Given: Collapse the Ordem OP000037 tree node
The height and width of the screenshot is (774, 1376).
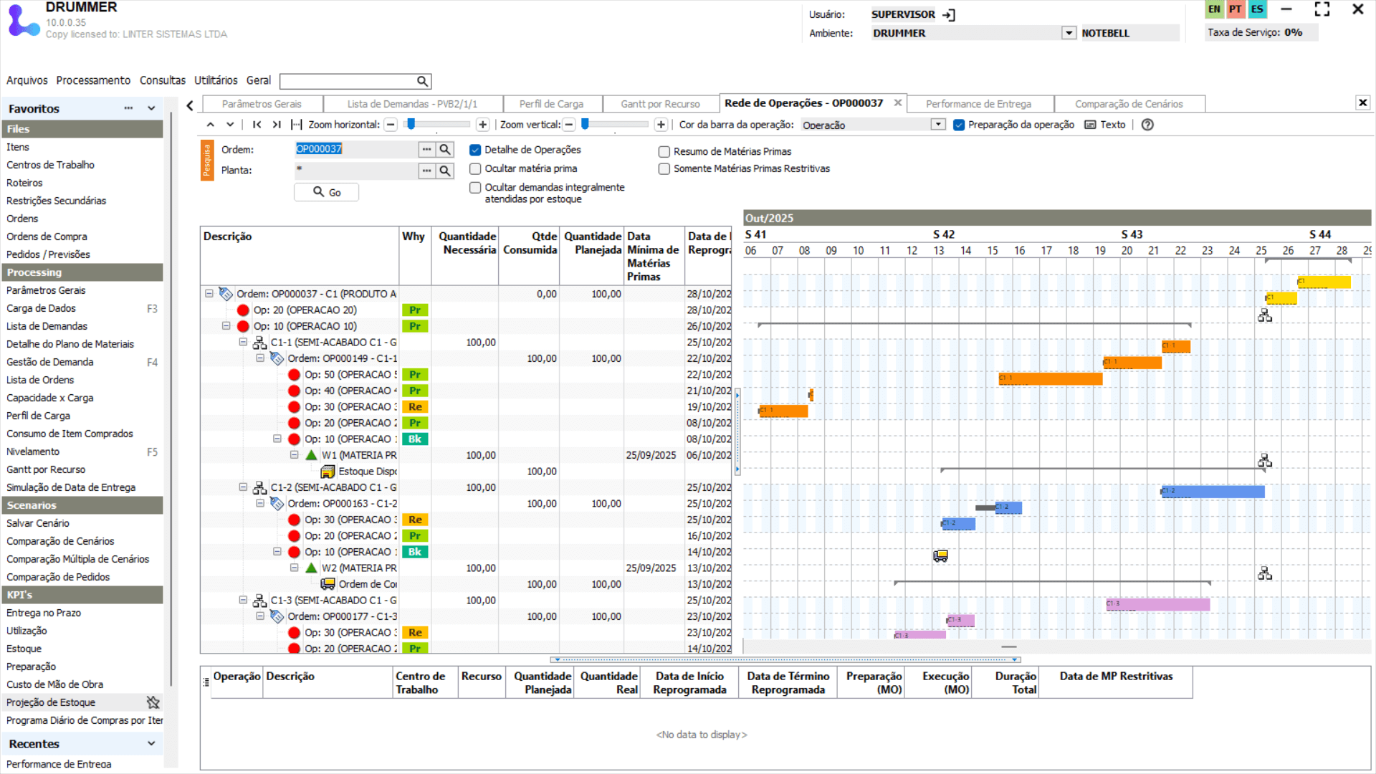Looking at the screenshot, I should tap(209, 294).
